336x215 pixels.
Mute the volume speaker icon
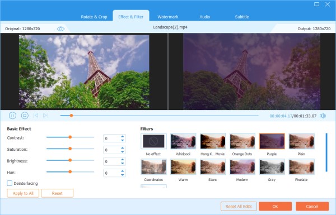tap(323, 116)
